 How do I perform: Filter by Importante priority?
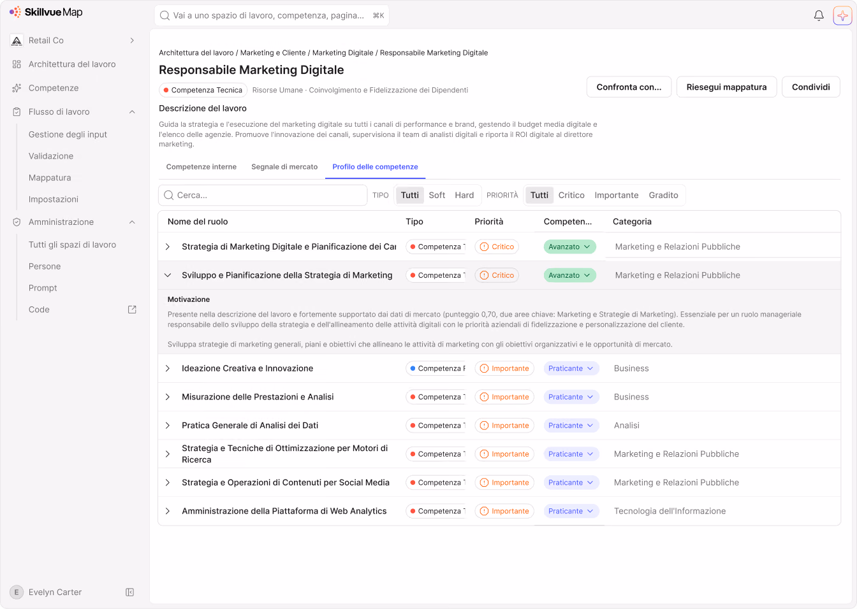coord(617,195)
